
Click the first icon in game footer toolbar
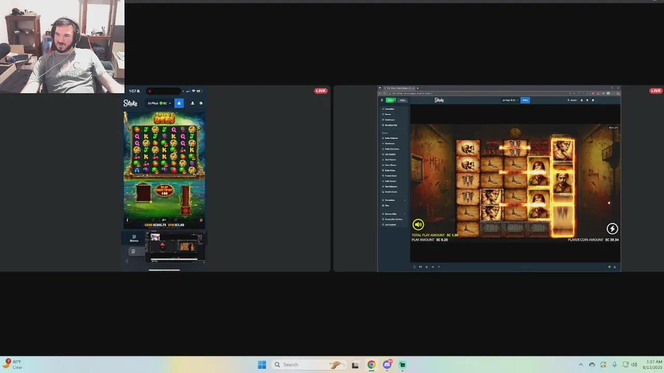click(x=414, y=267)
